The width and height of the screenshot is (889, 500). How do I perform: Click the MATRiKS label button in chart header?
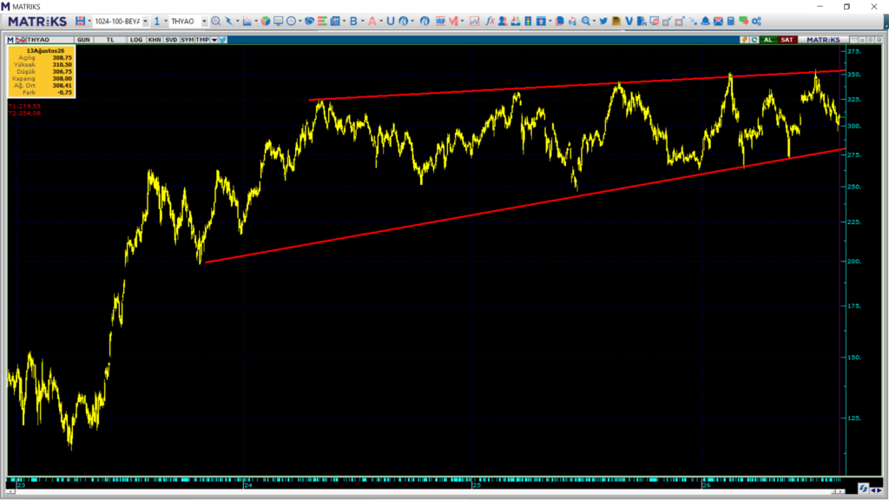click(x=823, y=40)
